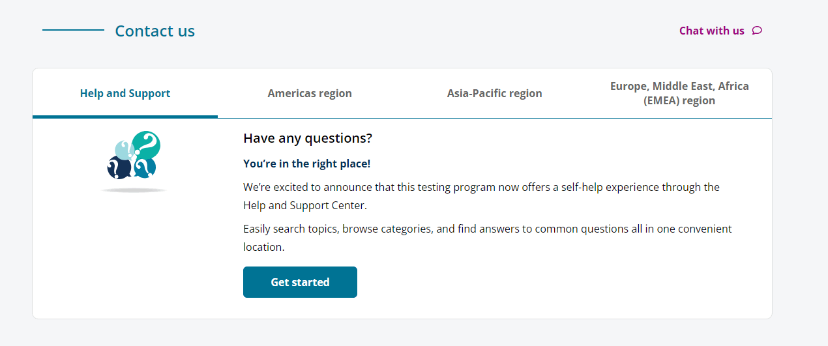The height and width of the screenshot is (346, 828).
Task: Click the bold You're in the right place! text
Action: point(307,164)
